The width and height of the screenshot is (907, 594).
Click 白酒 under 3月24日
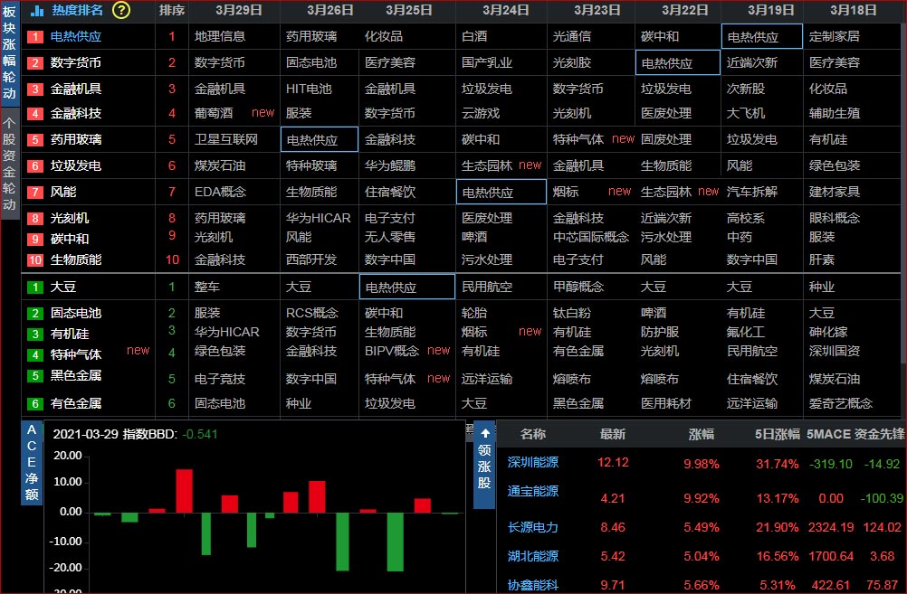point(474,36)
